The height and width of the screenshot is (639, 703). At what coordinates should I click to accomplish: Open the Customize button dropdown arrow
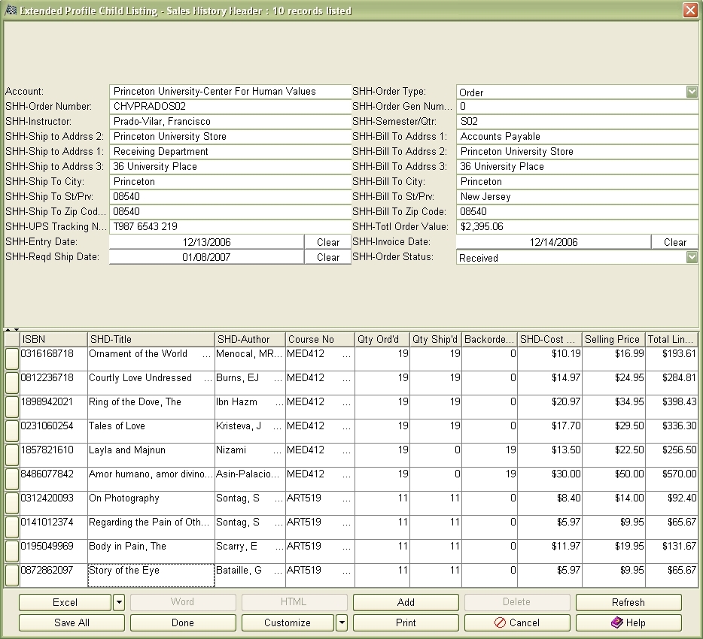(341, 622)
